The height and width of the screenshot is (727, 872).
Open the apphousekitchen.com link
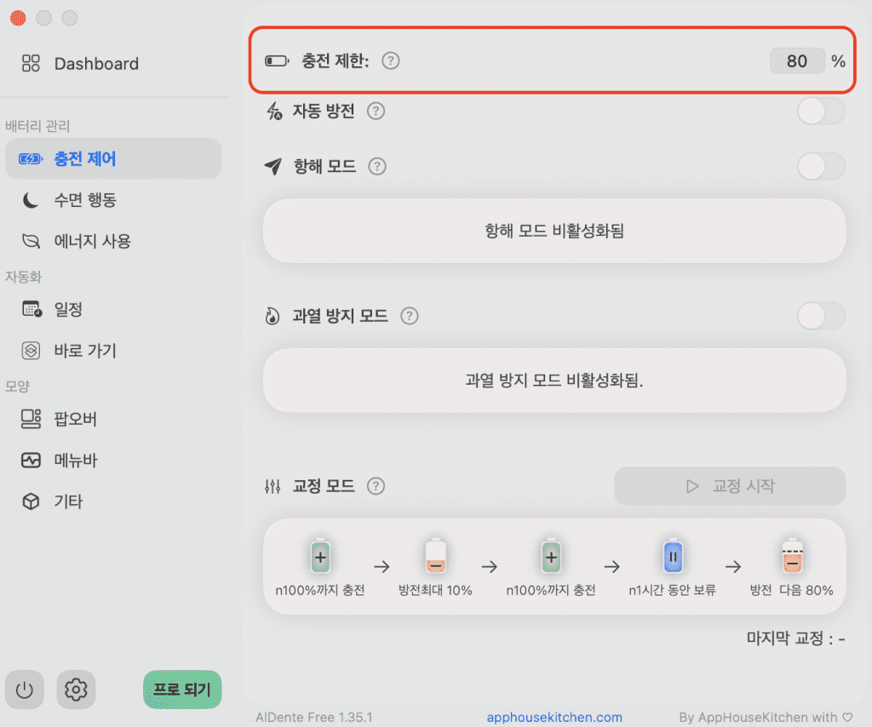point(554,718)
